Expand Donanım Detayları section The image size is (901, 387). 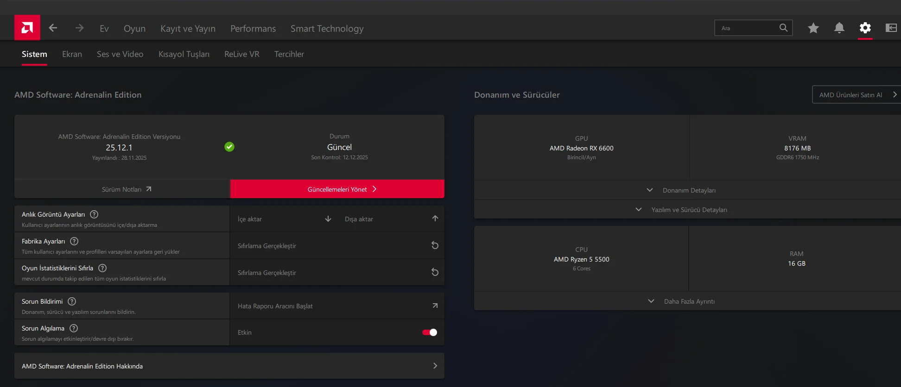[x=687, y=190]
